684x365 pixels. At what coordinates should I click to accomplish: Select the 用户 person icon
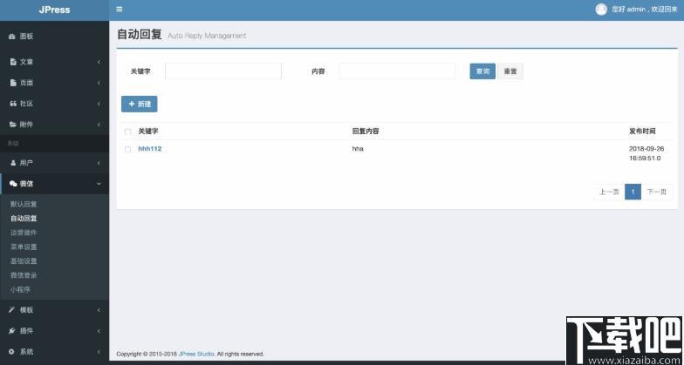click(x=13, y=163)
